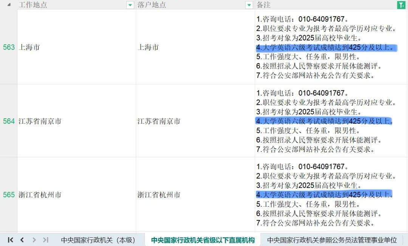
Task: Select row header 564
Action: tap(9, 121)
